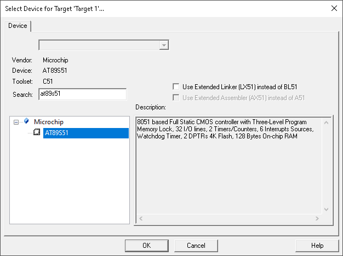
Task: Click the description box scroll left arrow
Action: click(x=140, y=219)
